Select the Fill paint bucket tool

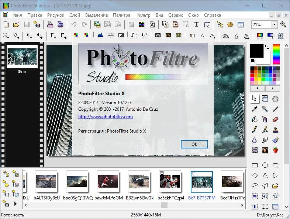255,119
